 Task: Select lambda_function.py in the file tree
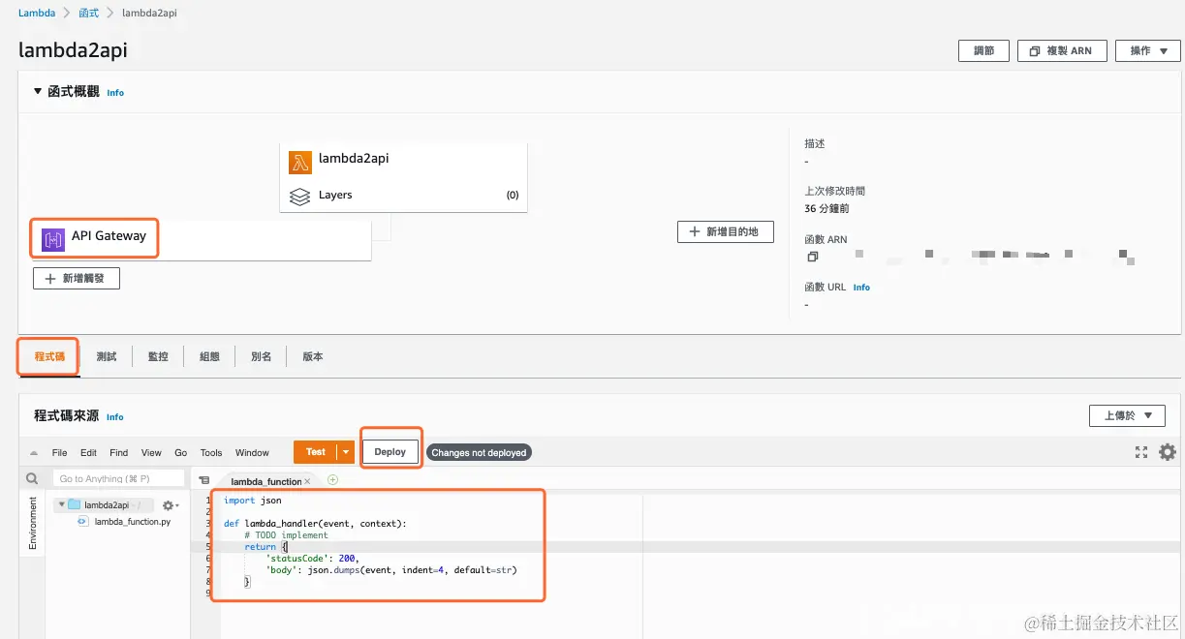pyautogui.click(x=132, y=521)
